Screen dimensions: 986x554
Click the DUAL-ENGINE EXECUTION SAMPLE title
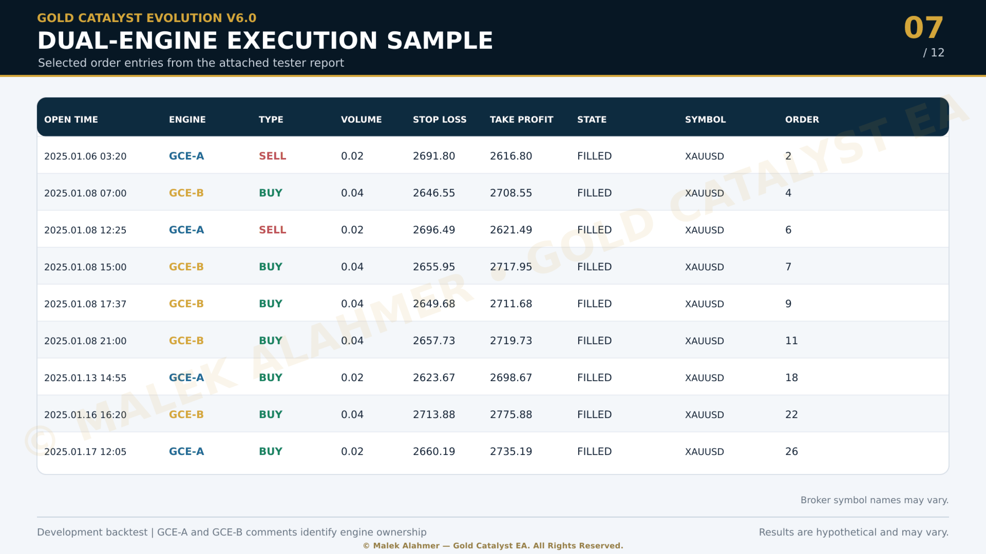265,41
